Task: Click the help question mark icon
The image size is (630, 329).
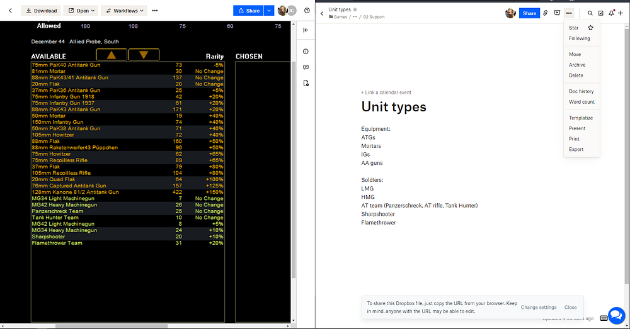Action: point(307,11)
